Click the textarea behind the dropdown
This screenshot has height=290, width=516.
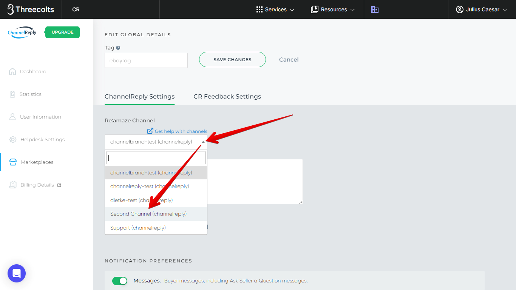coord(255,182)
